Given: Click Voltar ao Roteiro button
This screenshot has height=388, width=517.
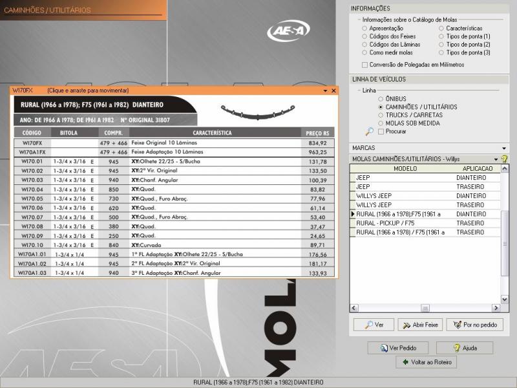Looking at the screenshot, I should pos(427,362).
